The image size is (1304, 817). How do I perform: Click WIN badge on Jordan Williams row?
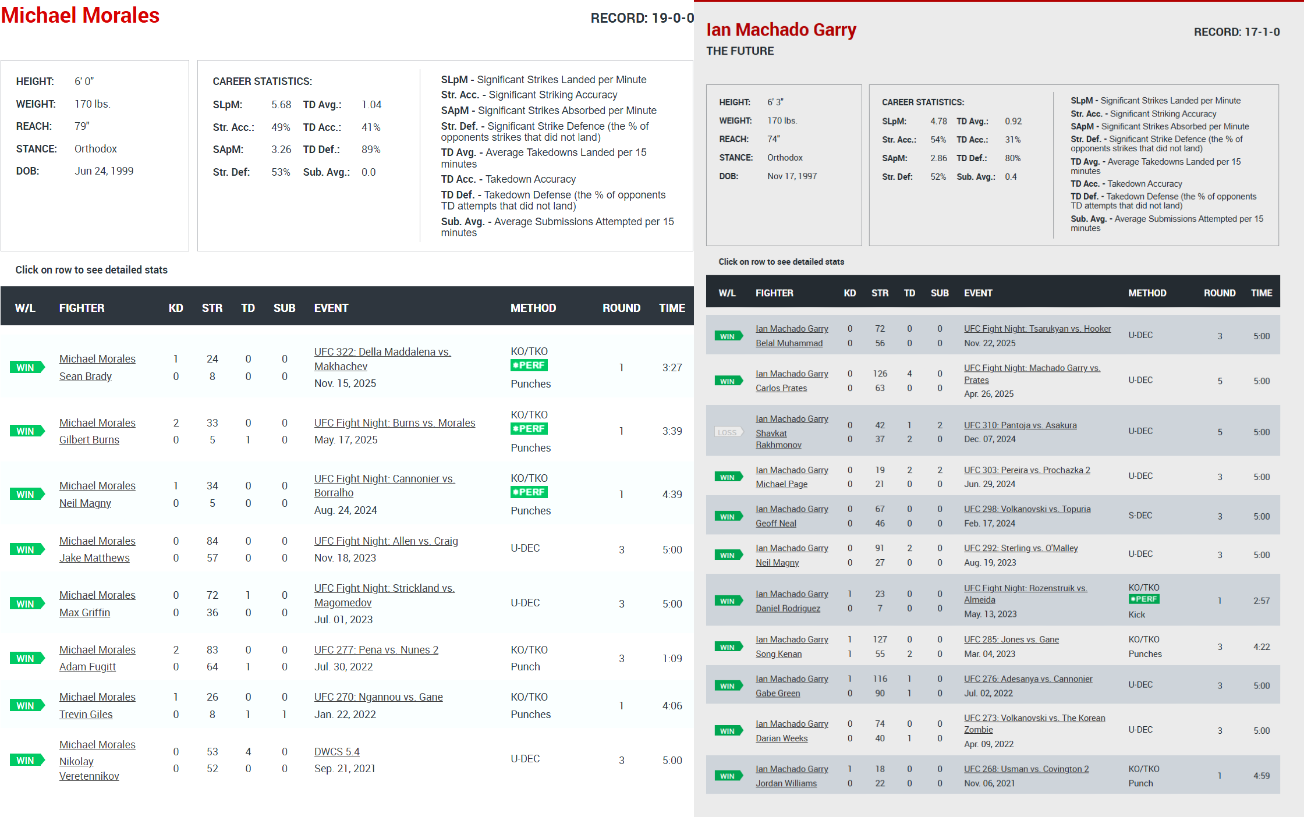pyautogui.click(x=728, y=776)
